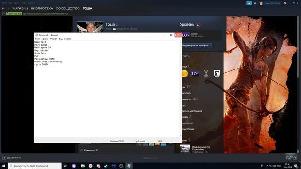Click the MaxPlayers 24 line in Notepad
The width and height of the screenshot is (301, 169).
(x=43, y=47)
